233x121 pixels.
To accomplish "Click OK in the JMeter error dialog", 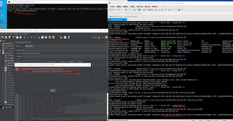I will click(x=53, y=90).
